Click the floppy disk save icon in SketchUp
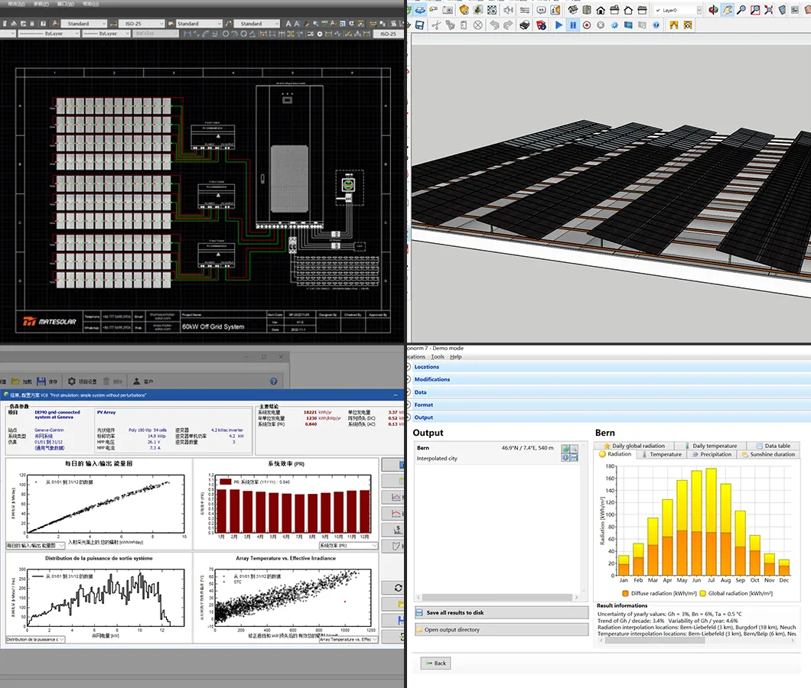Viewport: 811px width, 688px height. click(419, 25)
